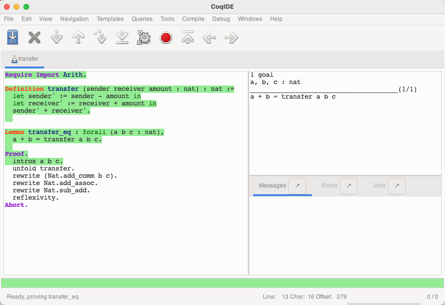Image resolution: width=445 pixels, height=305 pixels.
Task: Select the transfer file tab
Action: tap(25, 59)
